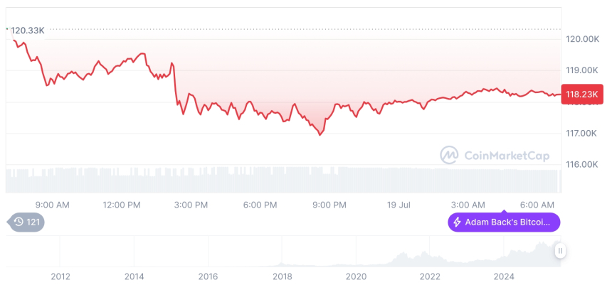Screen dimensions: 612x285
Task: Click the lightning bolt news icon
Action: click(x=457, y=222)
